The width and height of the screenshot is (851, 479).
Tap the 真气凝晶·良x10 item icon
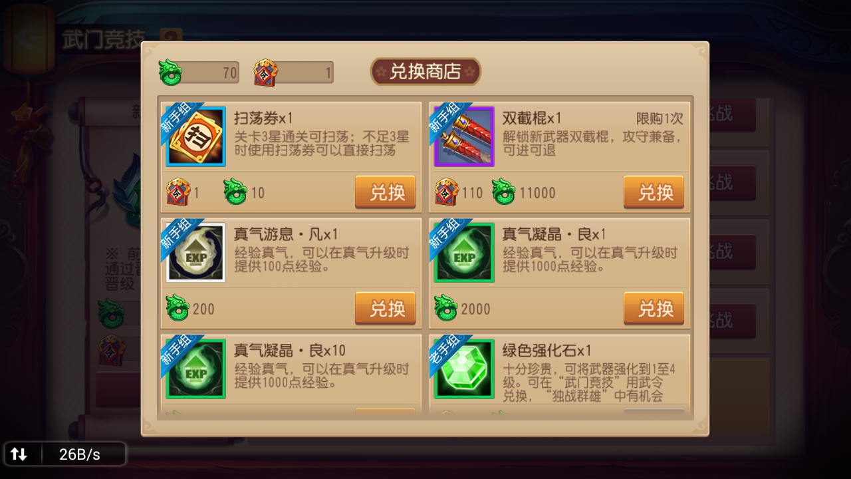(196, 369)
